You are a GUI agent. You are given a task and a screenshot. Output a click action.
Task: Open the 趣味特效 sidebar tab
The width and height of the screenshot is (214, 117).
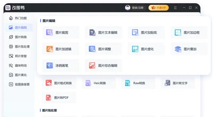coord(19,66)
